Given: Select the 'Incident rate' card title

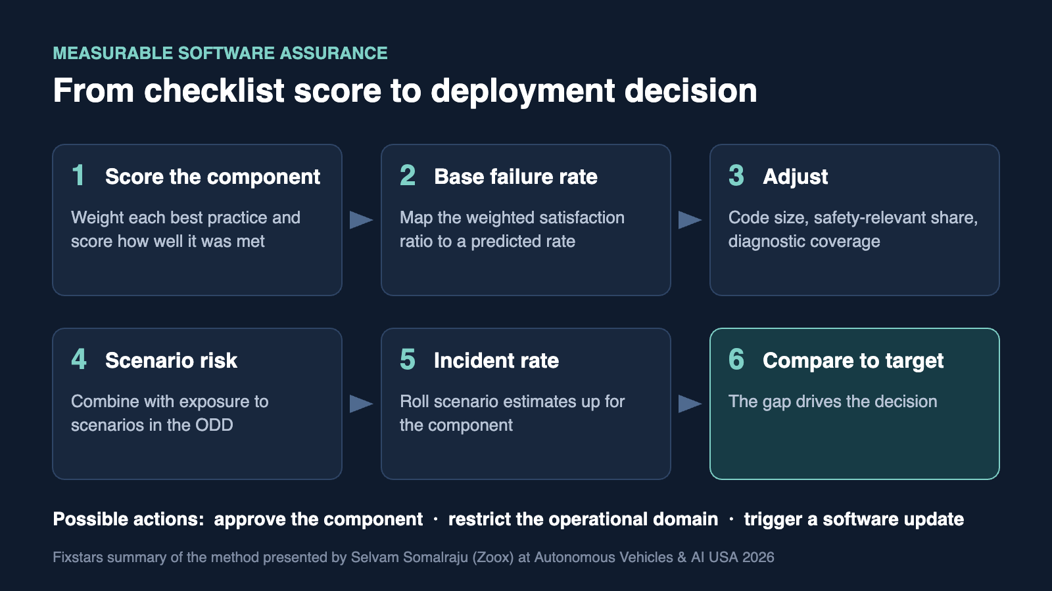Looking at the screenshot, I should [496, 361].
